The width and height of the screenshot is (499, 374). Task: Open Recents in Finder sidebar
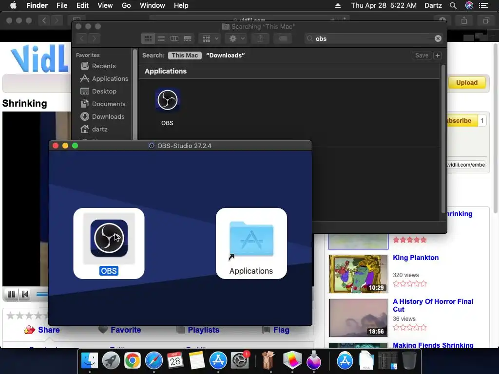[x=104, y=66]
